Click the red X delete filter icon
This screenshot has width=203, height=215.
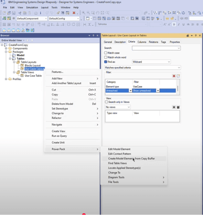pos(174,76)
